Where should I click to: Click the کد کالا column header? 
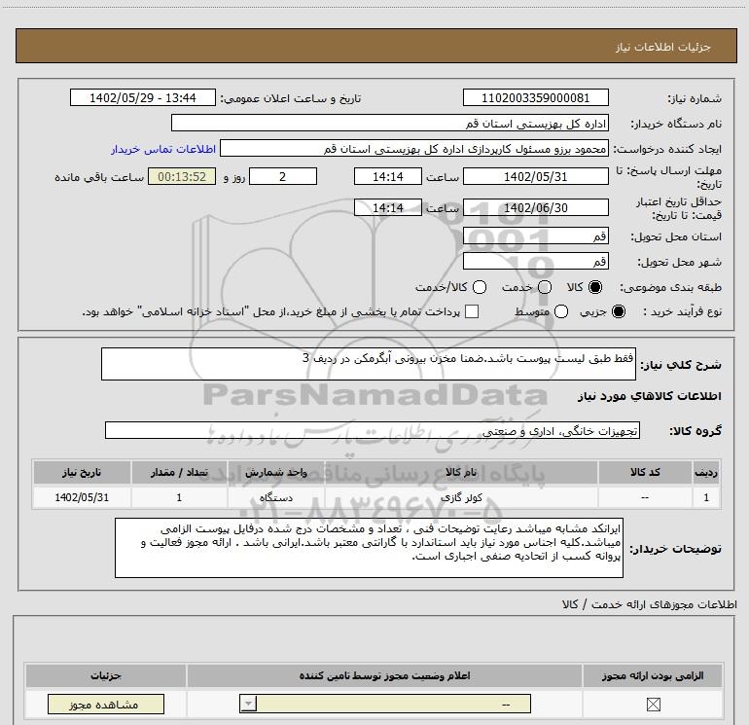pos(645,472)
